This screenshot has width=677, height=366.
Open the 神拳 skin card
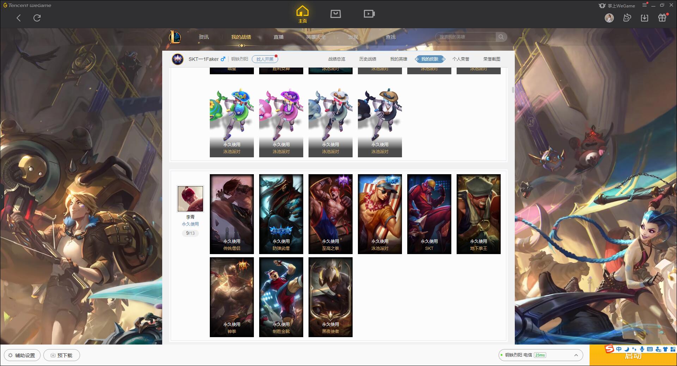[x=232, y=297]
